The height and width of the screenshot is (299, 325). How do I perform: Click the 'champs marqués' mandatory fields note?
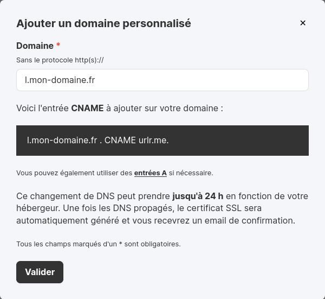[99, 244]
